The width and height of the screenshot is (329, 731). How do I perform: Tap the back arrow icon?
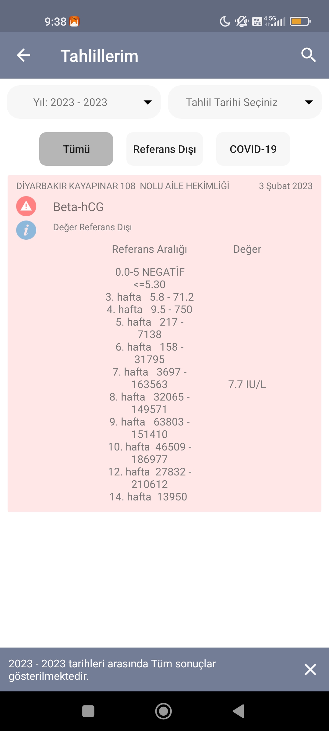pyautogui.click(x=23, y=55)
